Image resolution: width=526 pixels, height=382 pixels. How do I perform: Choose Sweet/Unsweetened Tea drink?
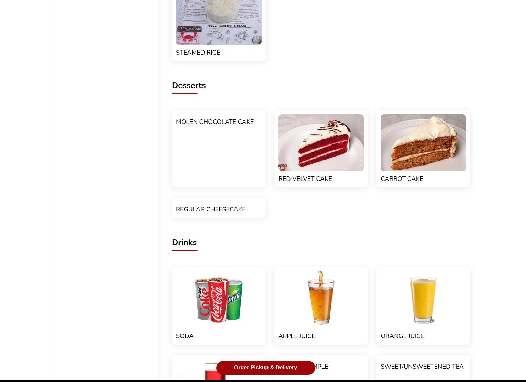tap(422, 367)
